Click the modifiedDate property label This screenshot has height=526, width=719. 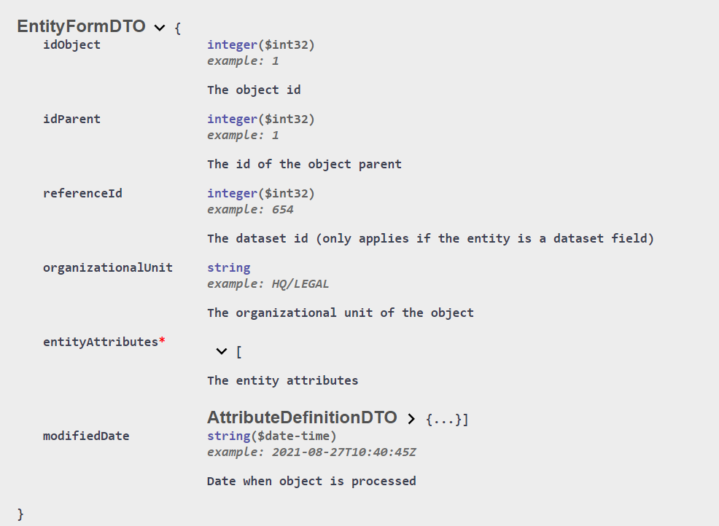(86, 436)
